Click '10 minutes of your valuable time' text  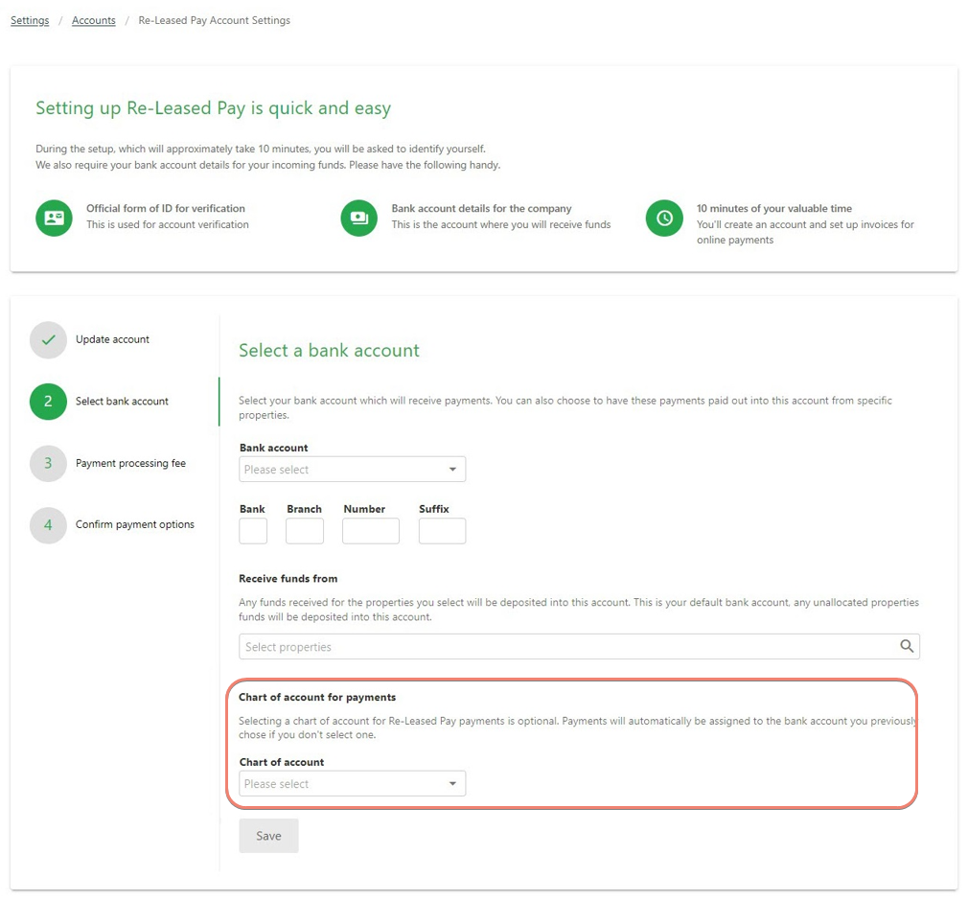(x=774, y=208)
